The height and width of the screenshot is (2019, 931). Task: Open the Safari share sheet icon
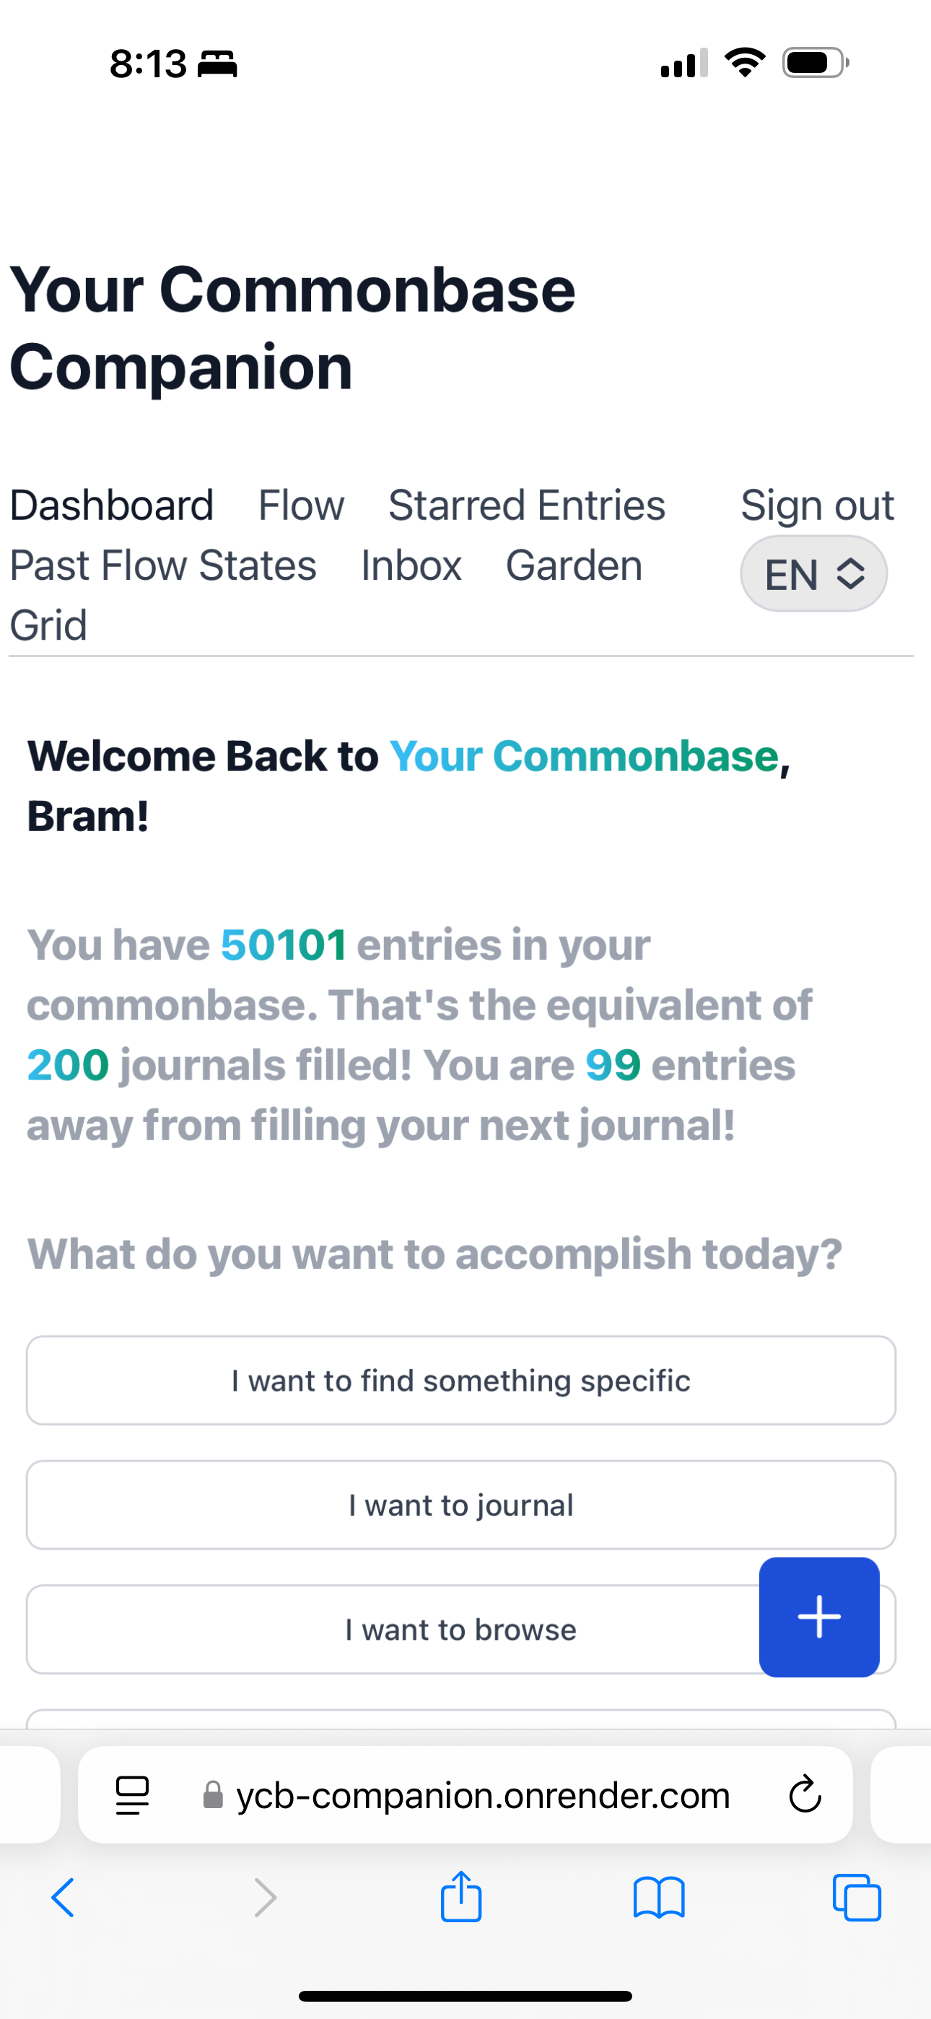point(460,1897)
